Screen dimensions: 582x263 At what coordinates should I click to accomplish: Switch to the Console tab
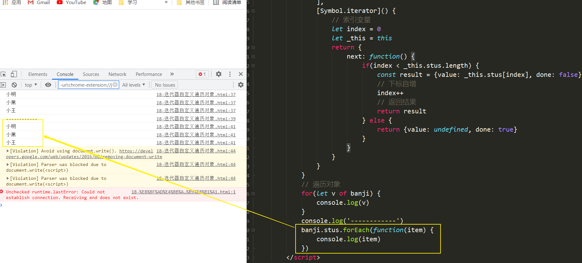point(65,74)
